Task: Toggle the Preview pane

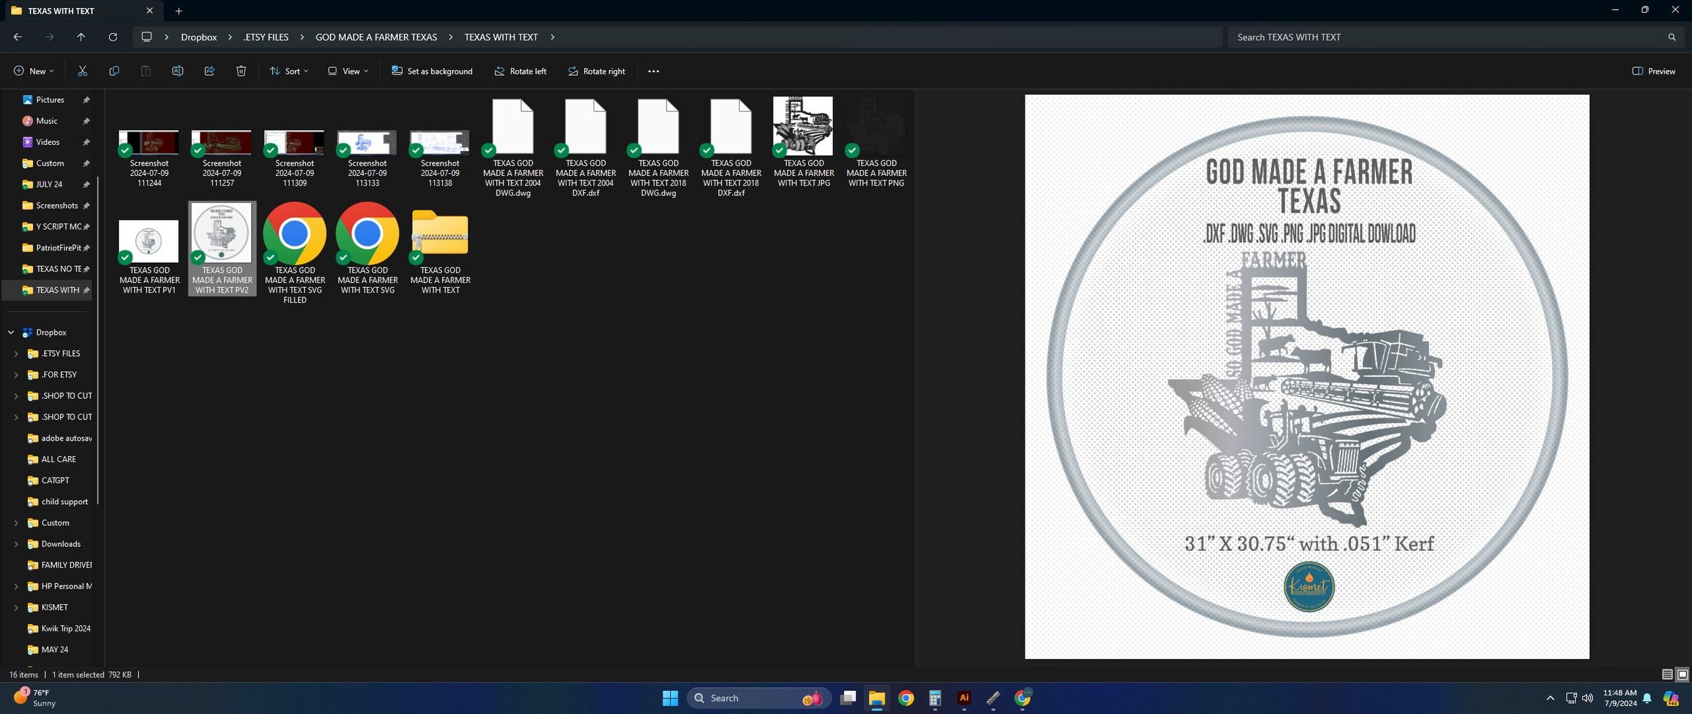Action: (1653, 71)
